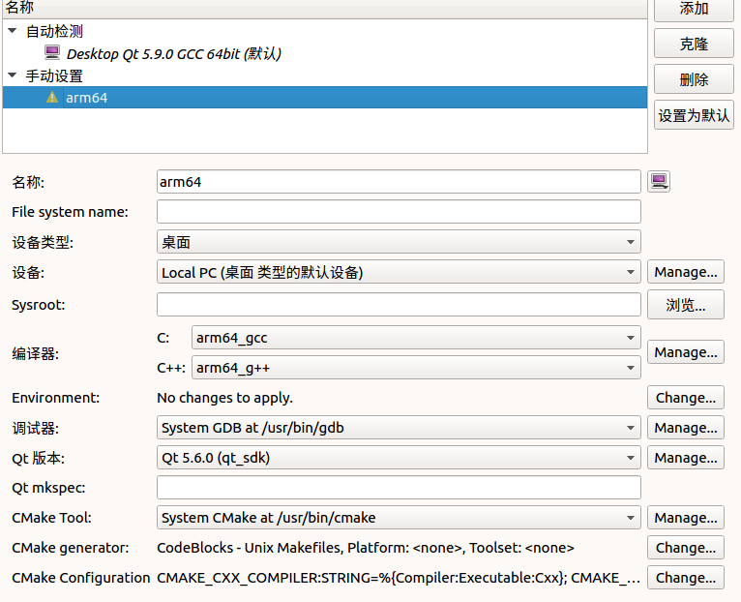Collapse the 手动设置 tree group
Image resolution: width=741 pixels, height=602 pixels.
tap(13, 75)
